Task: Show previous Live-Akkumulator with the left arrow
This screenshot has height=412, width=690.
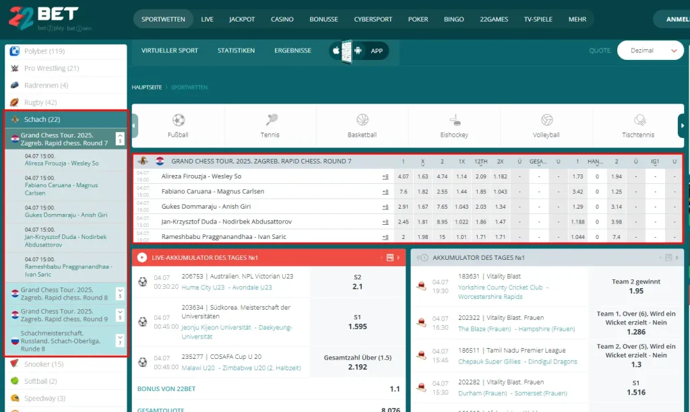Action: (381, 258)
